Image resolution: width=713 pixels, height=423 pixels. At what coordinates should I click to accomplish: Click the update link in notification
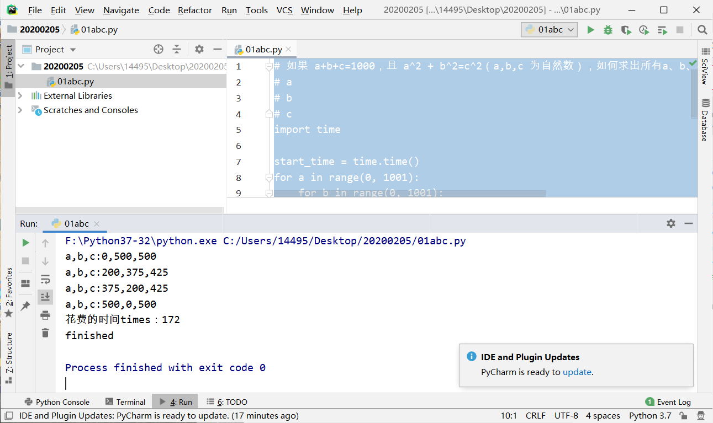click(x=577, y=372)
